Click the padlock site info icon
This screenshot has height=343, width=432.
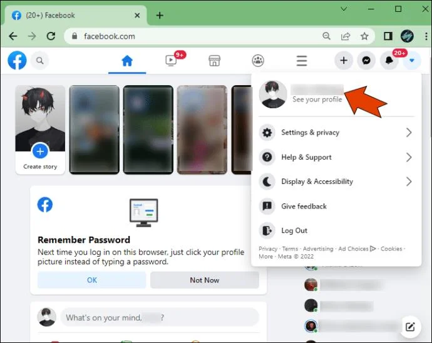click(75, 36)
